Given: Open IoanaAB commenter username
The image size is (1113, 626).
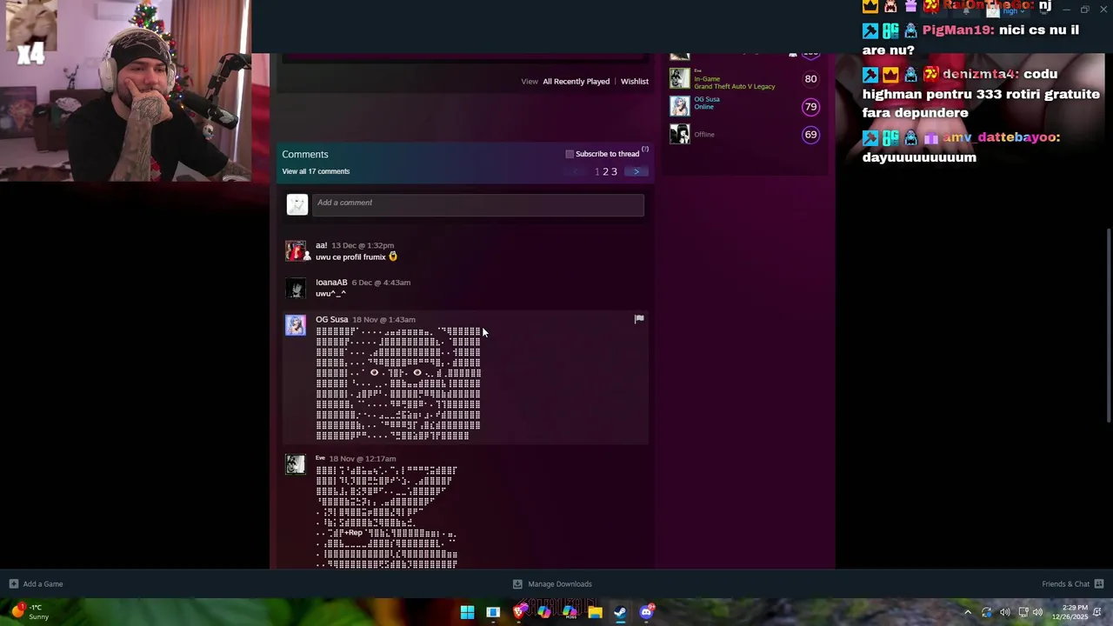Looking at the screenshot, I should point(331,283).
